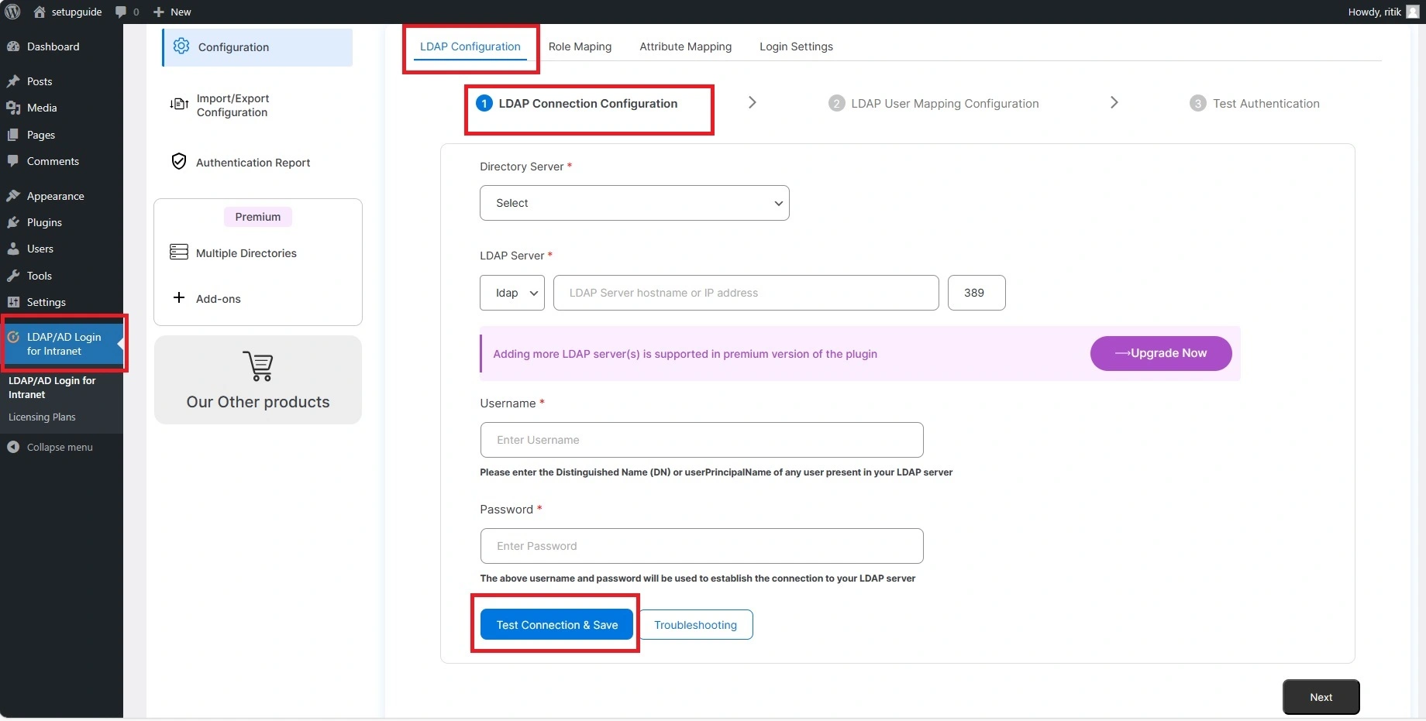Go to LDAP User Mapping Configuration step
This screenshot has width=1426, height=721.
point(933,104)
